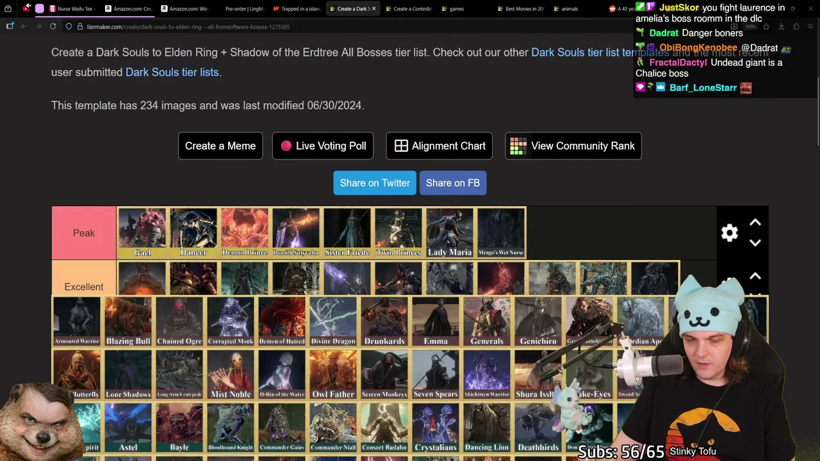Select the Mergo's Wet Nurse image
The image size is (820, 461).
coord(501,233)
